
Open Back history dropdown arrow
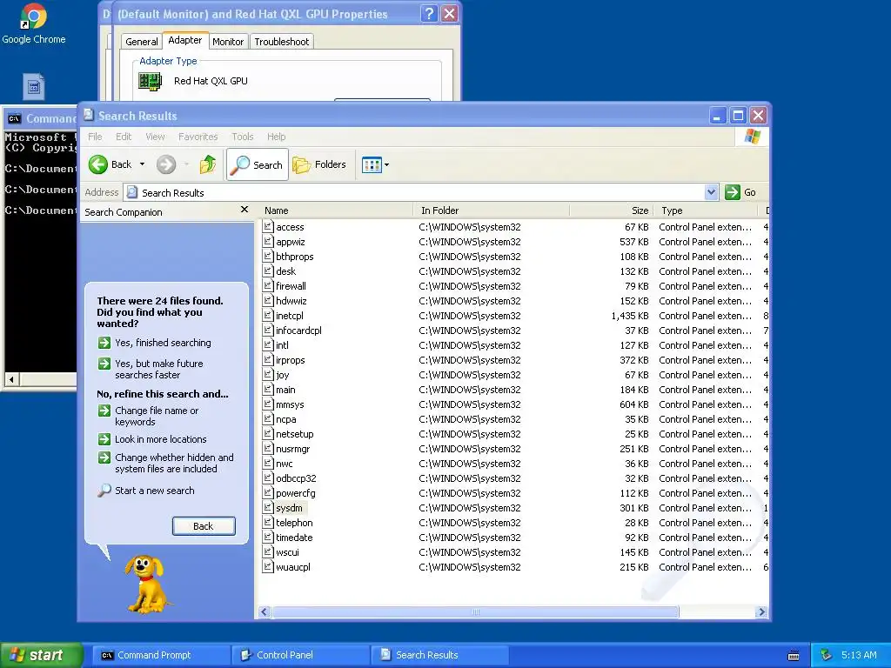142,164
